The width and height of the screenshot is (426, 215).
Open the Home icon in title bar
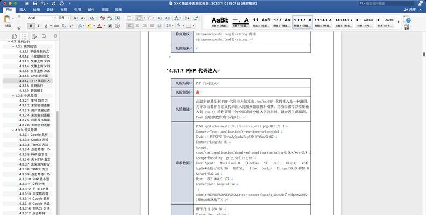pos(27,4)
